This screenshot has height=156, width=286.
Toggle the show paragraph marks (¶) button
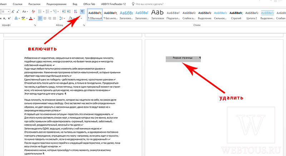tap(83, 12)
